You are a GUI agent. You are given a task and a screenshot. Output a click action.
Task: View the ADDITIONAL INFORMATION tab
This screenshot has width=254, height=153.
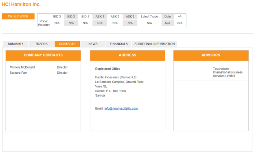(155, 44)
